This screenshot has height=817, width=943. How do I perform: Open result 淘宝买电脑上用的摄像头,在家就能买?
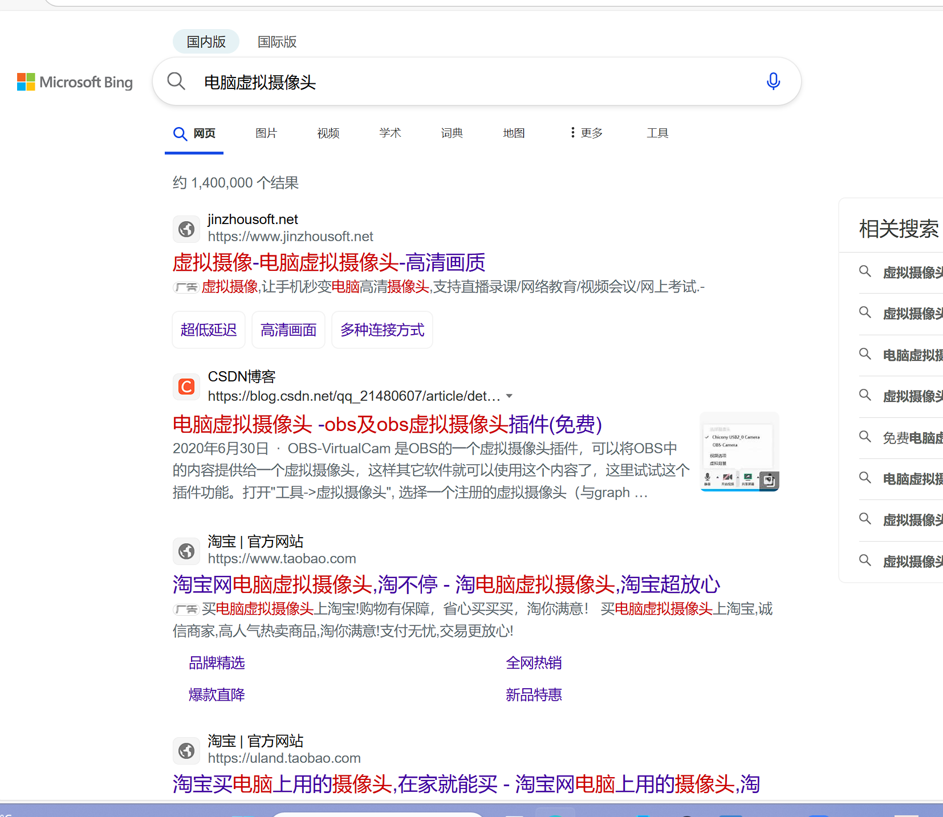[x=466, y=784]
